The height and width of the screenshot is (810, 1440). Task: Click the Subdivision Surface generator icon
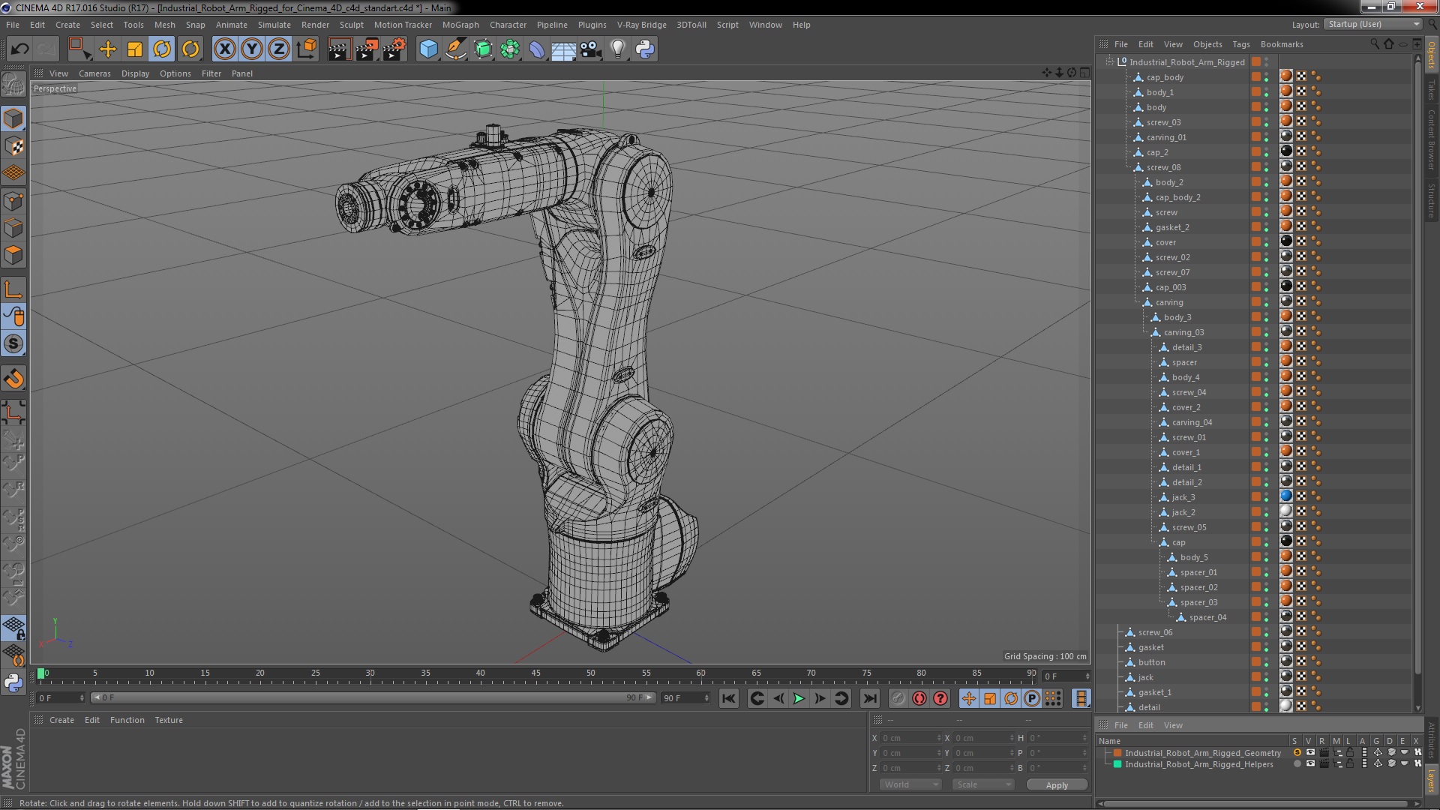tap(483, 49)
